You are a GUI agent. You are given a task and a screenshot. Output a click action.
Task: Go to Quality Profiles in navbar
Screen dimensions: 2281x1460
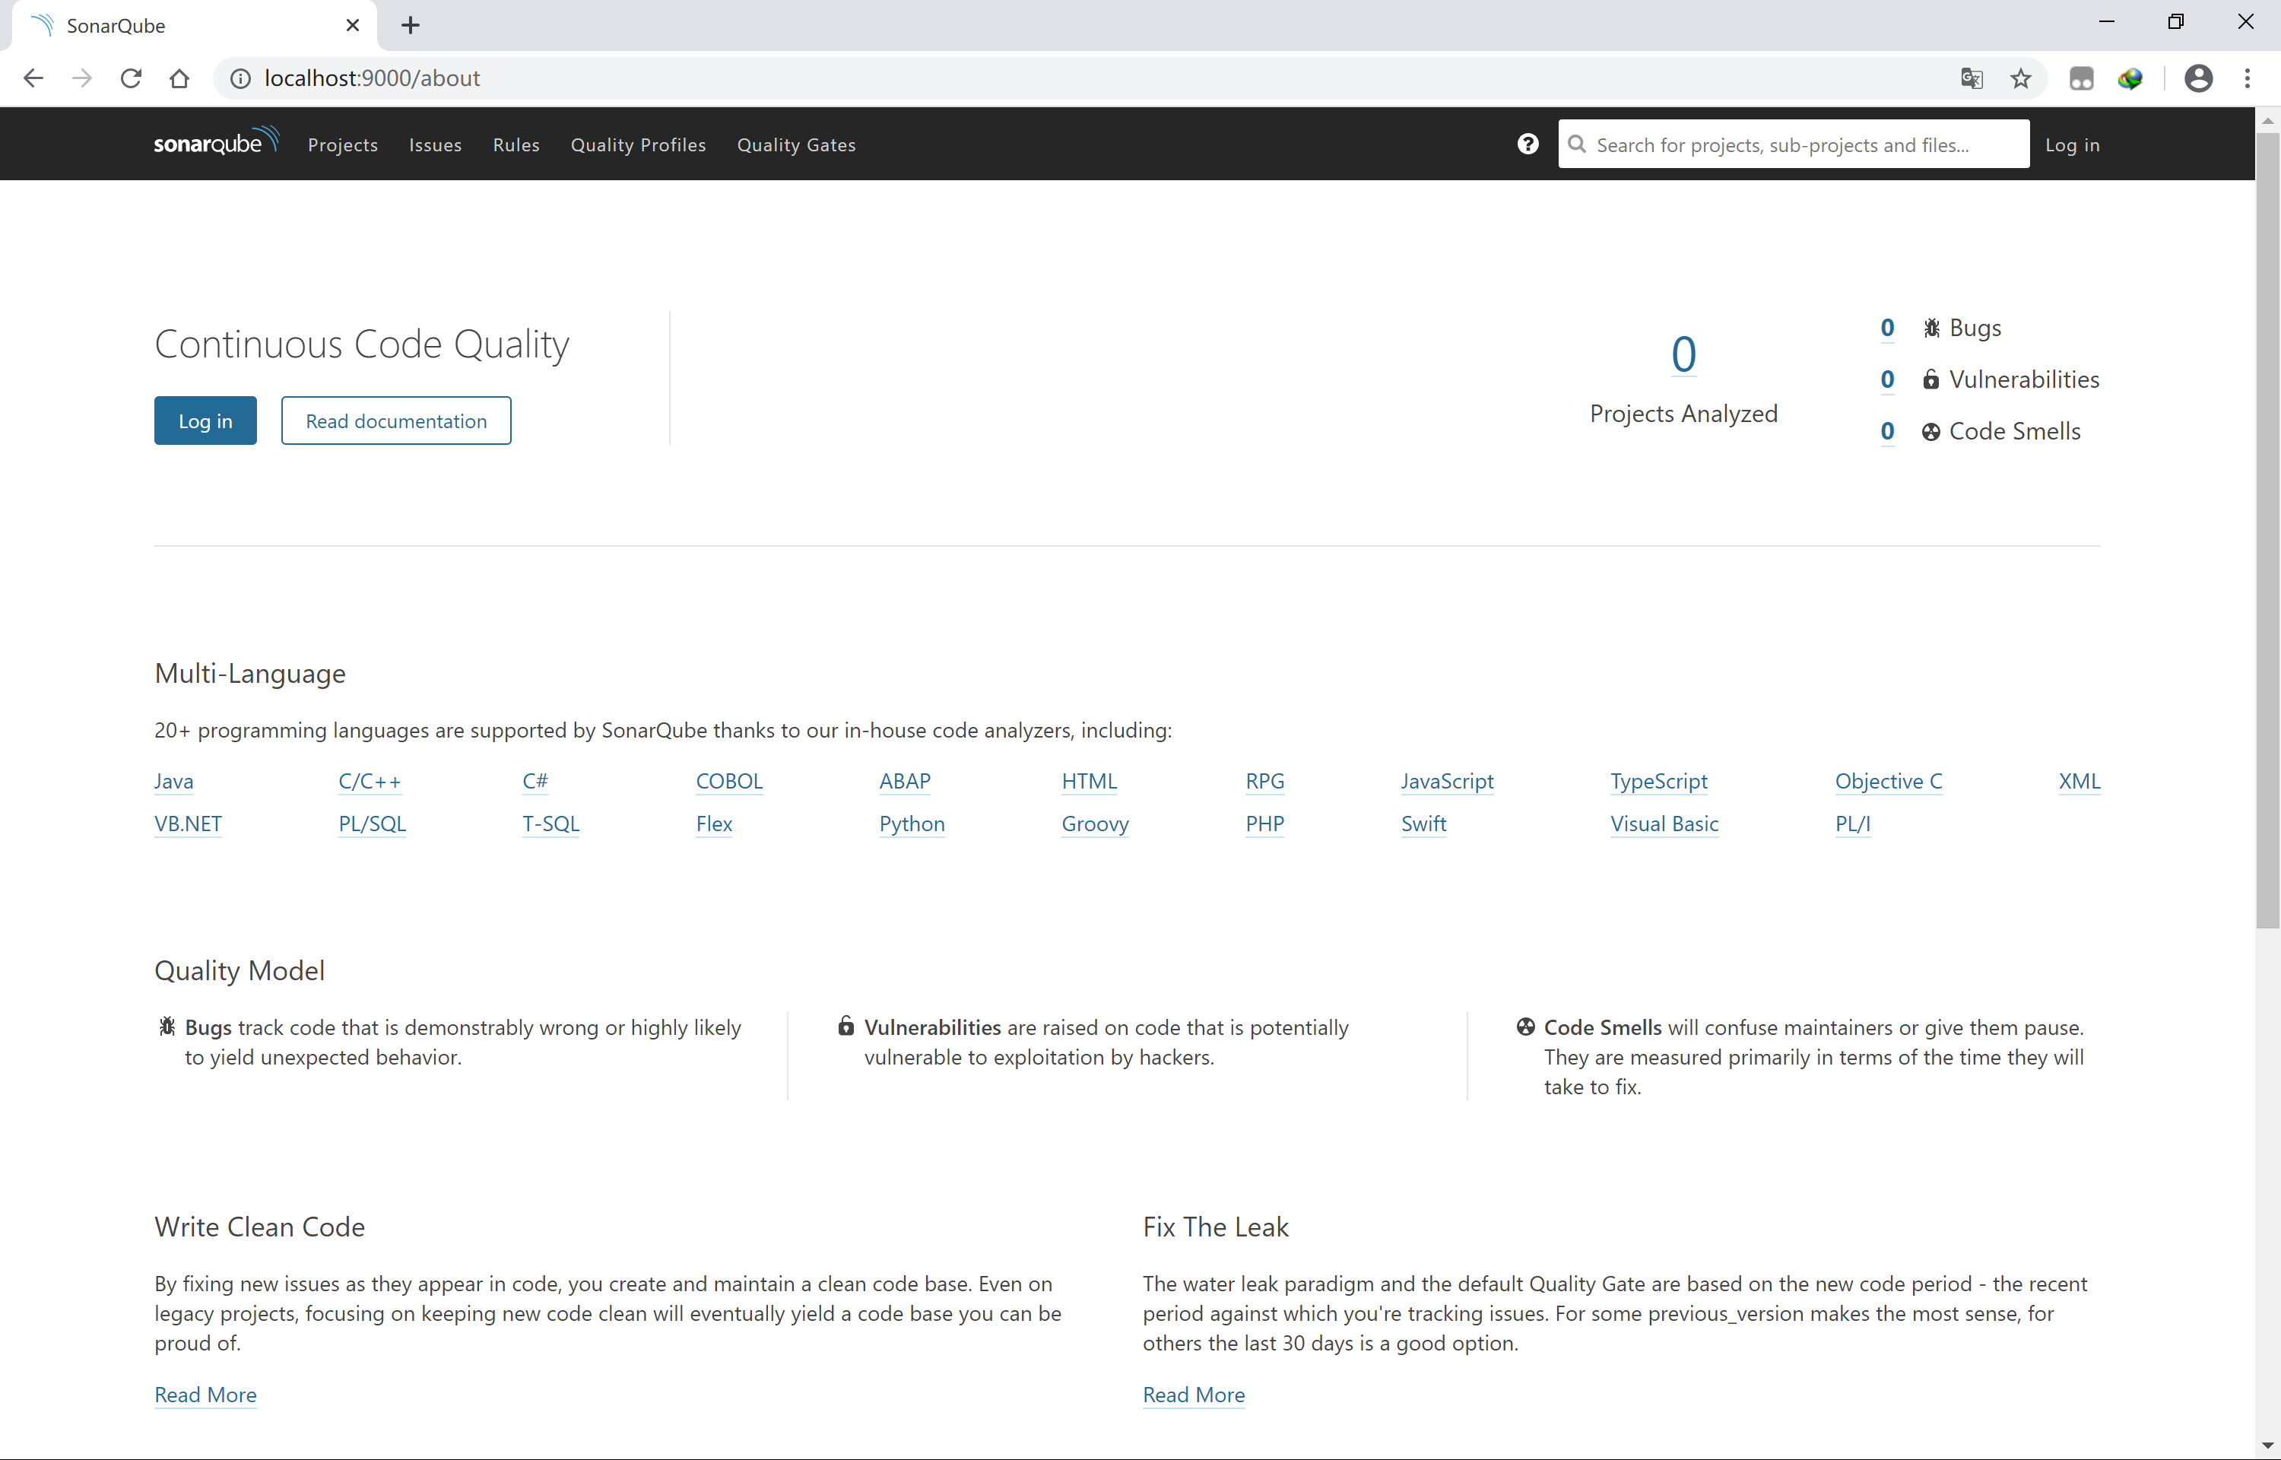[638, 145]
